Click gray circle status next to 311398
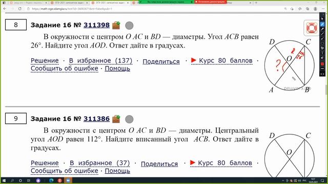Screen dimensions: 328x184 tap(129, 26)
